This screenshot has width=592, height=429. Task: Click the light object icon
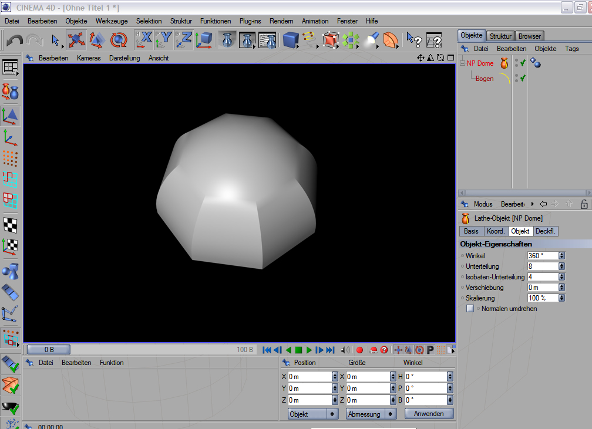pos(371,40)
